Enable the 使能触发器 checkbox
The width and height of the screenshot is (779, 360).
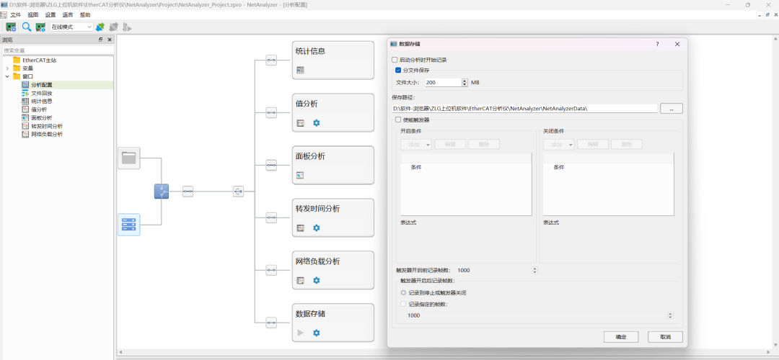pyautogui.click(x=398, y=120)
